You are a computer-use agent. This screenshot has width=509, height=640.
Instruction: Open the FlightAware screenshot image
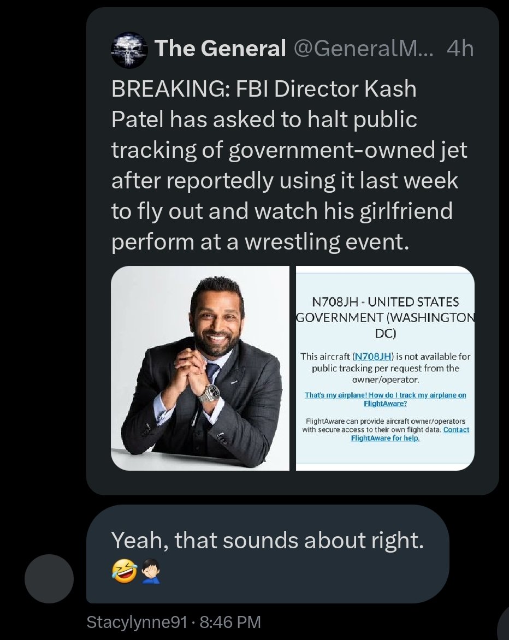pyautogui.click(x=385, y=368)
